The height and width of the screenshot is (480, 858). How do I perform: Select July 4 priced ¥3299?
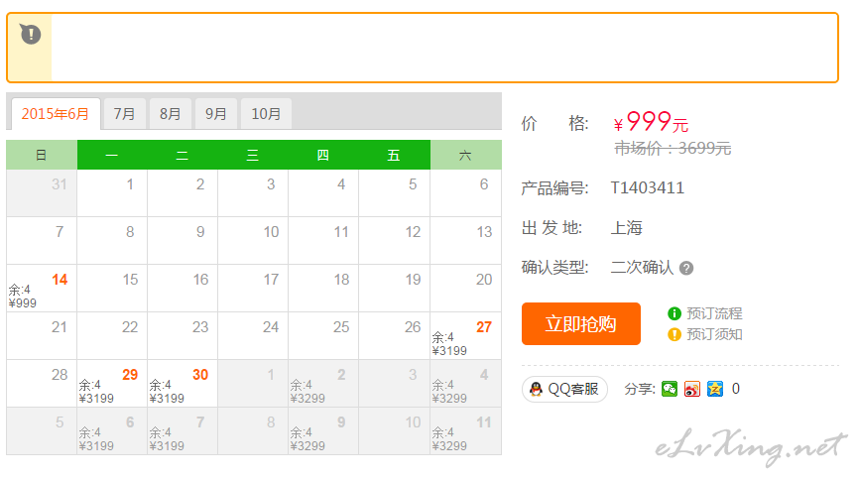[465, 384]
